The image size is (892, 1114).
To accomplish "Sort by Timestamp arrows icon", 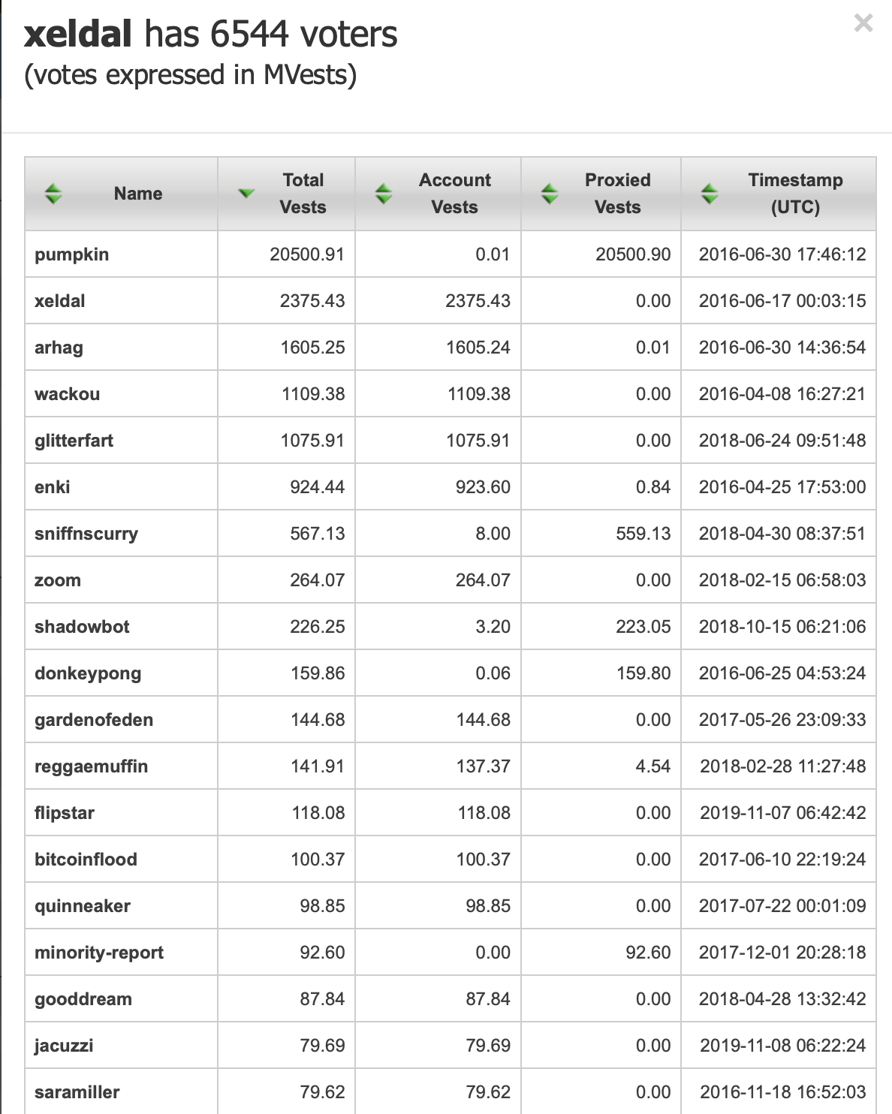I will pos(710,194).
